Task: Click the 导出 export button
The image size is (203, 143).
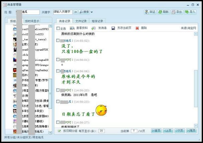Action: (x=177, y=12)
